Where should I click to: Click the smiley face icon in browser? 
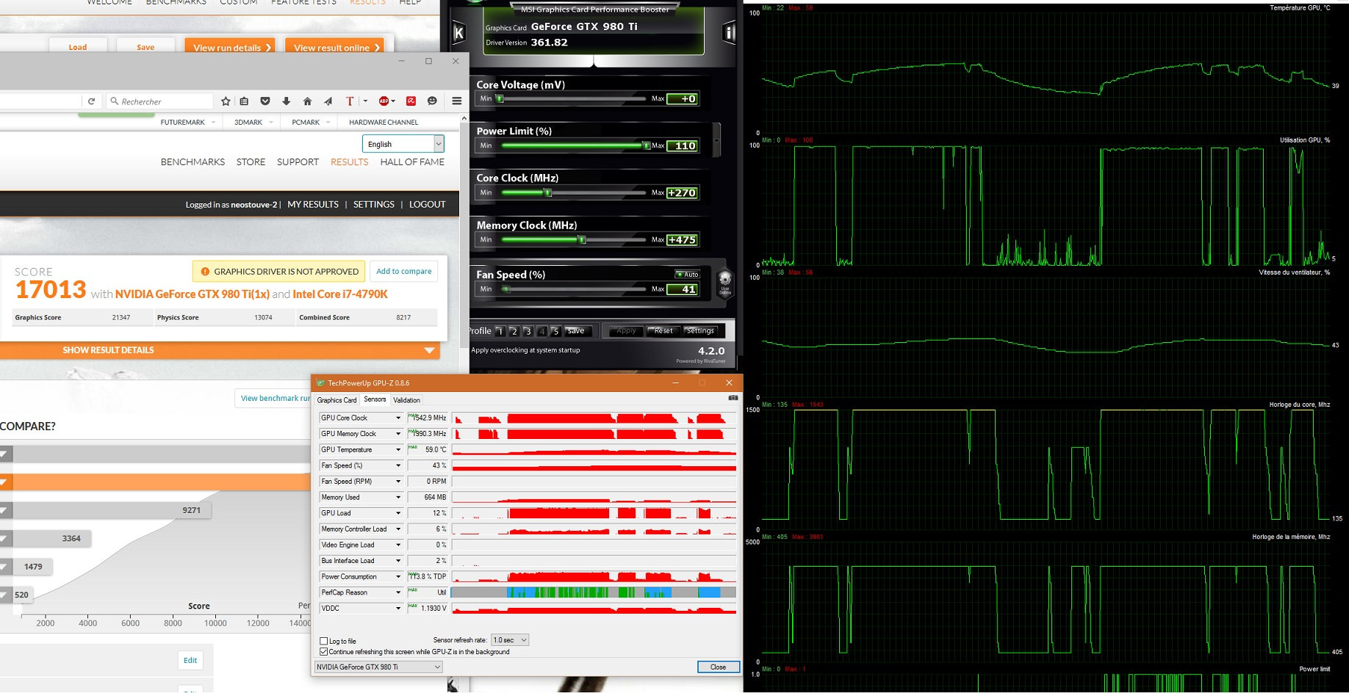point(432,101)
